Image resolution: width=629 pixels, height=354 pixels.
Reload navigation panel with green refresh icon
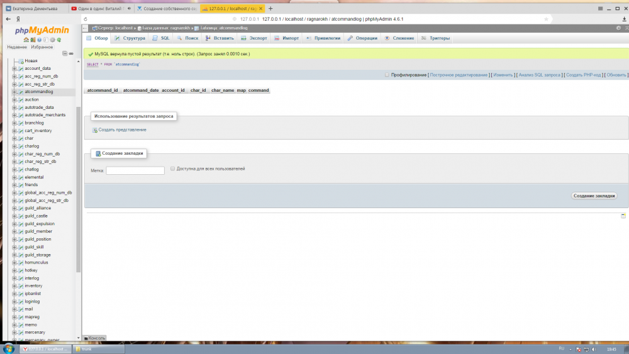tap(58, 40)
